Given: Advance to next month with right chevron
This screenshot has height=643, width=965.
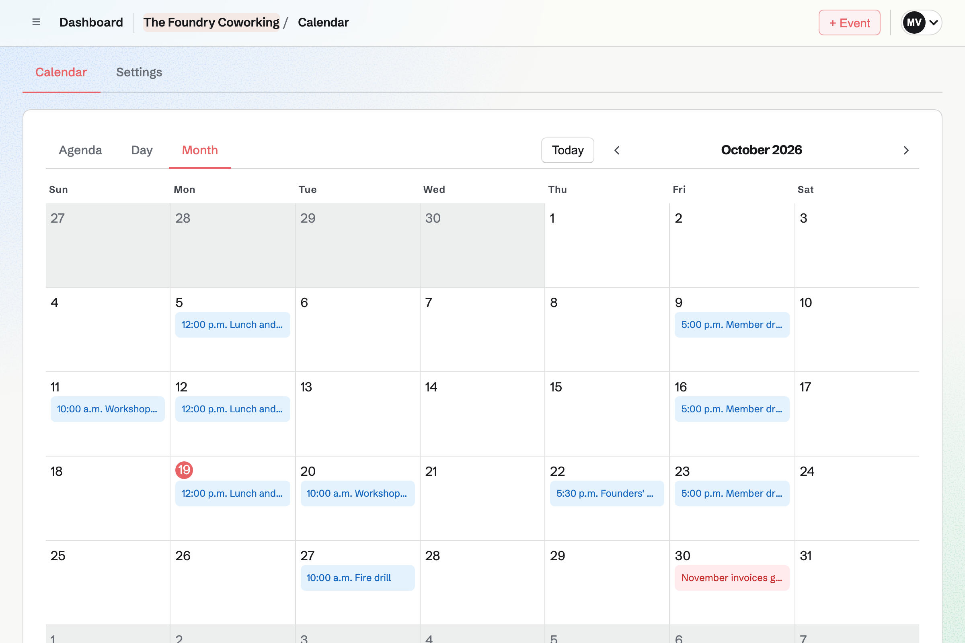Looking at the screenshot, I should pyautogui.click(x=906, y=150).
